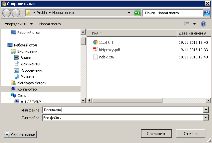This screenshot has height=143, width=212.
Task: Click the search magnifier button
Action: pyautogui.click(x=207, y=13)
